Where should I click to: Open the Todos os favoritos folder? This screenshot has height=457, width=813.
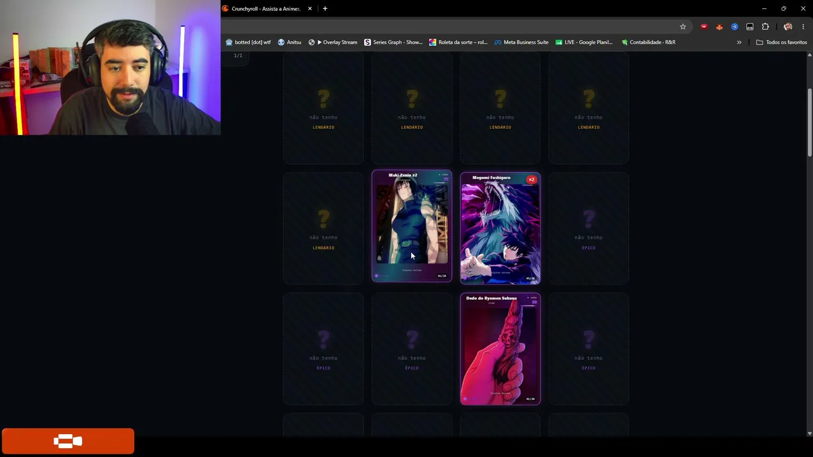[x=781, y=43]
